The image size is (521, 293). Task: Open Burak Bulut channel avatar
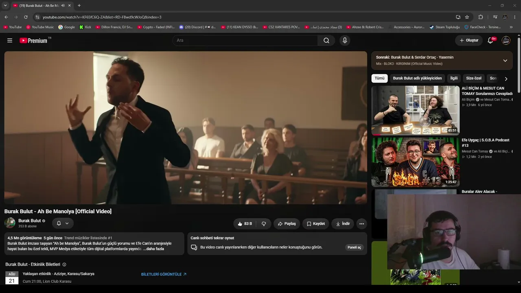pyautogui.click(x=10, y=223)
